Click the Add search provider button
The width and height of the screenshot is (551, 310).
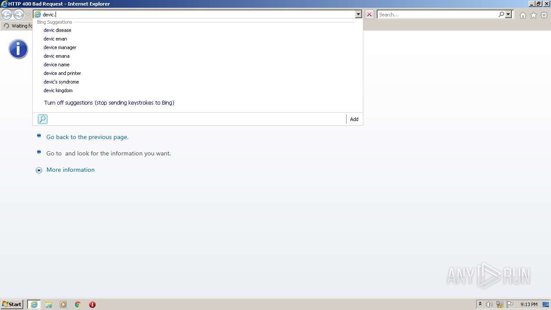coord(354,119)
